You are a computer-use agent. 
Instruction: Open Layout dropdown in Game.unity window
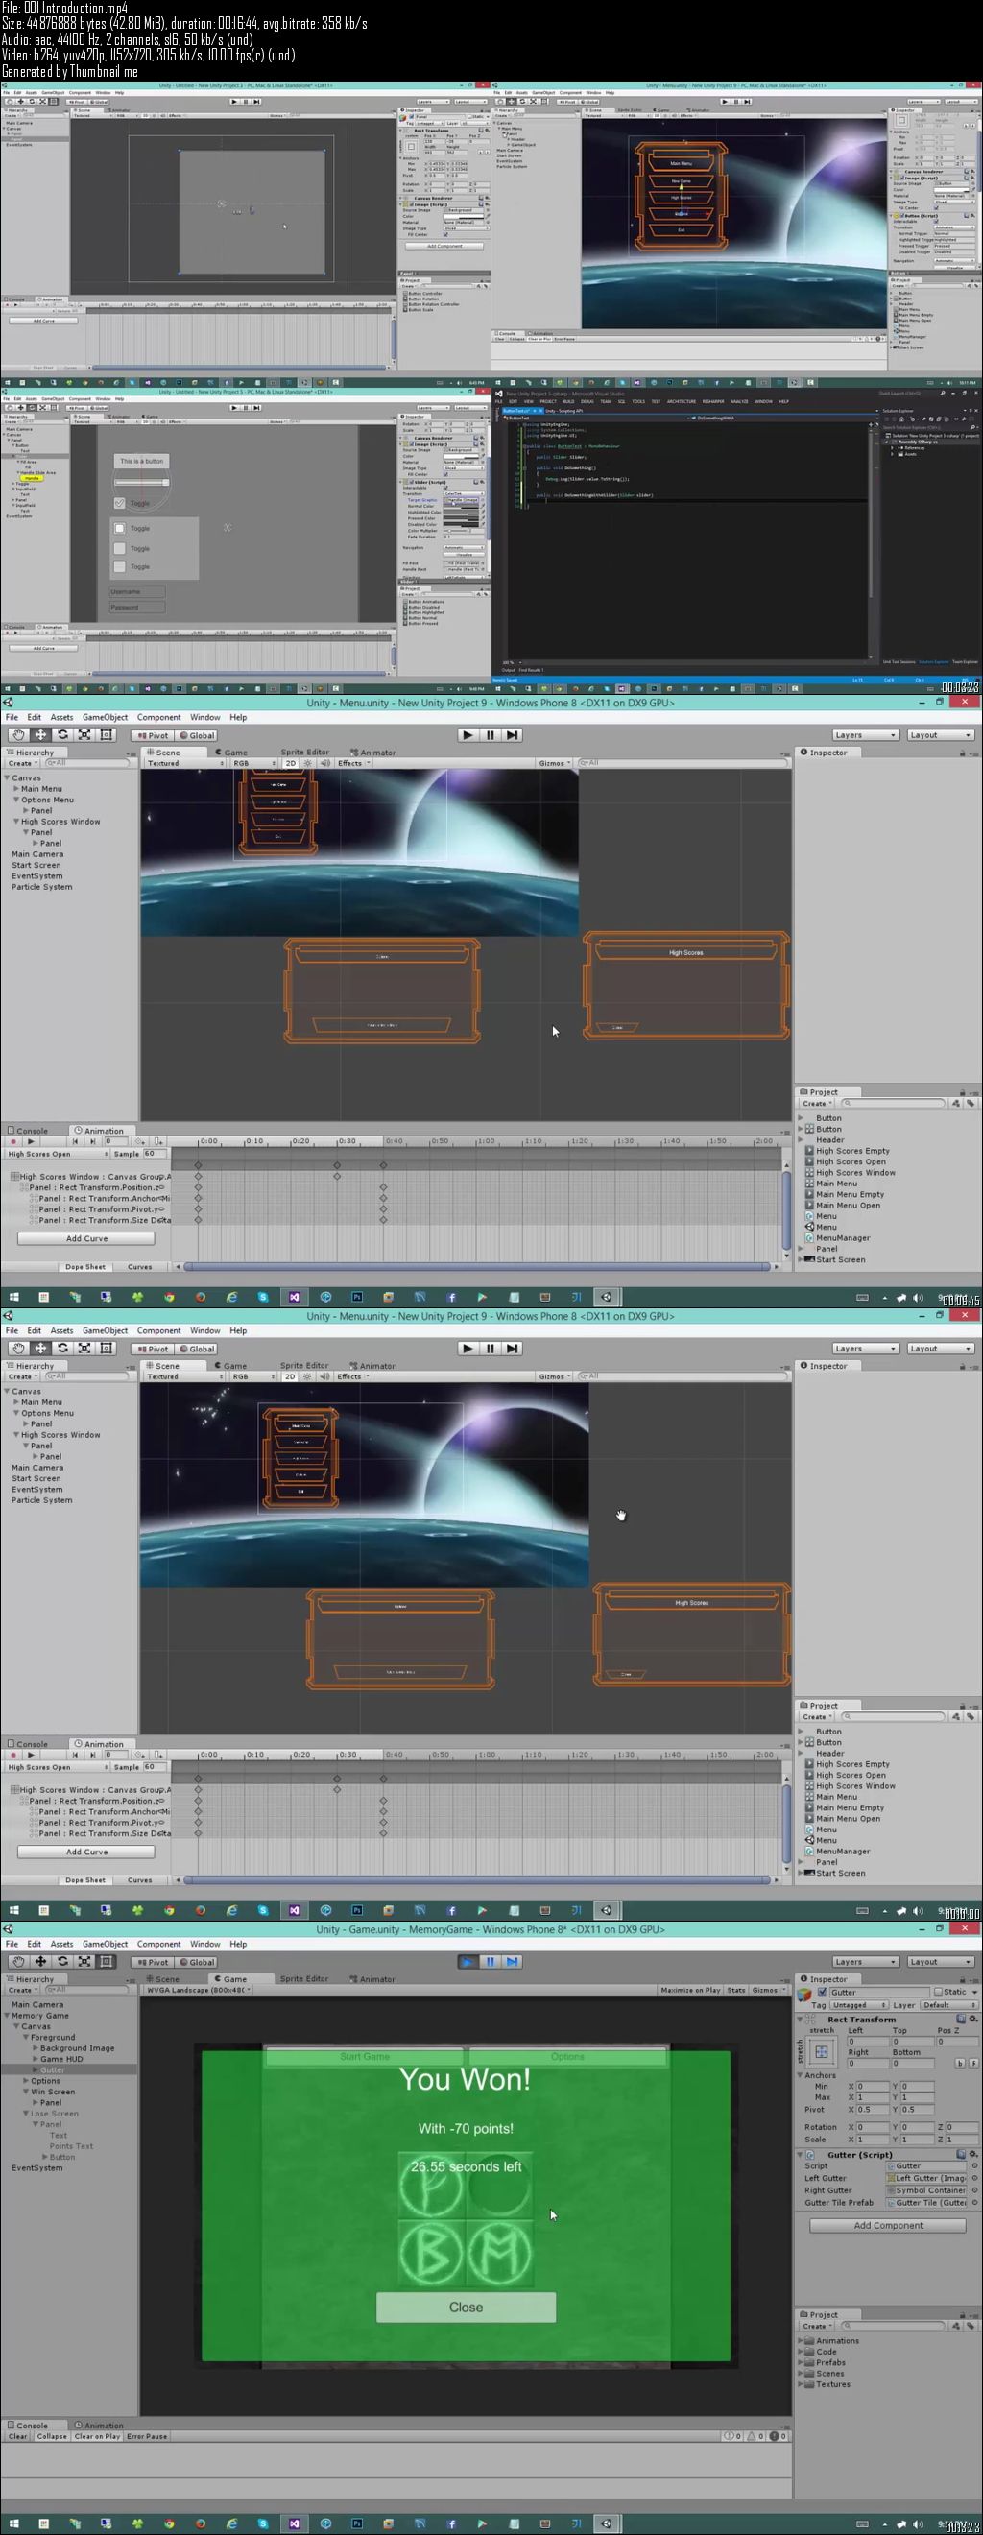click(x=940, y=1962)
